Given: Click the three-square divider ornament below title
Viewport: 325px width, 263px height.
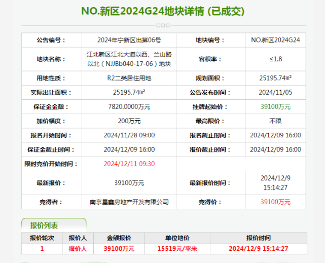Looking at the screenshot, I should coord(163,25).
